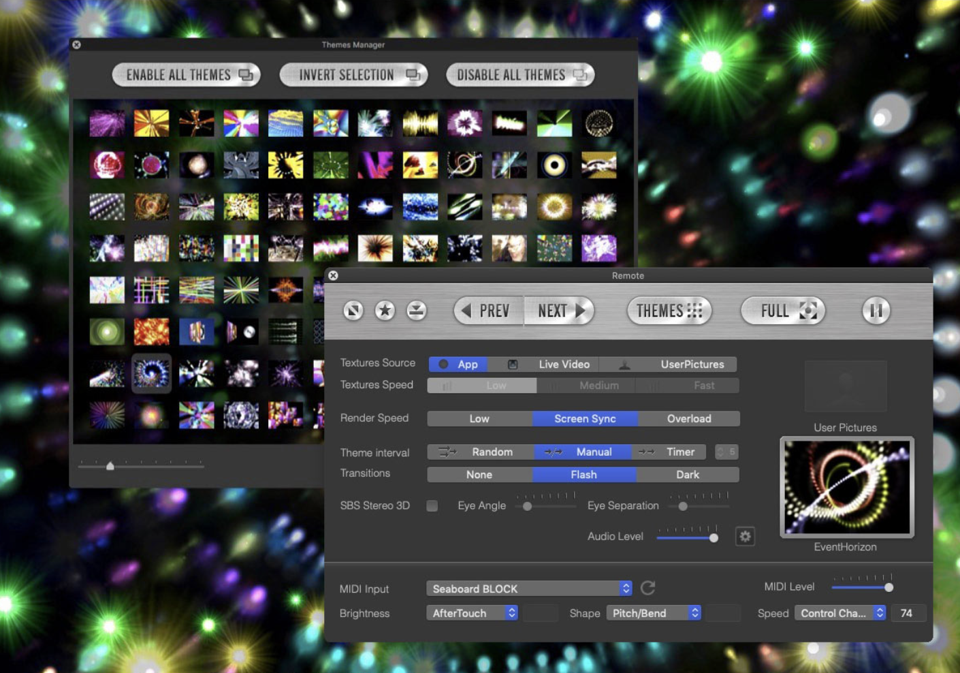Click the download arrow icon in Remote toolbar
This screenshot has width=960, height=673.
click(417, 310)
